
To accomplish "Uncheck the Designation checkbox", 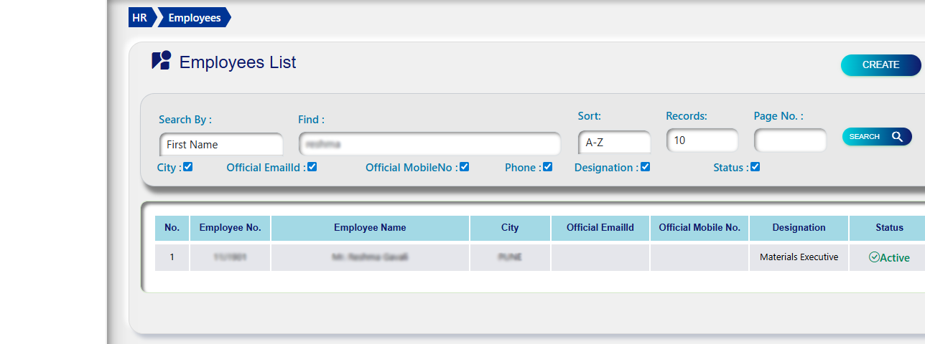I will click(x=645, y=167).
